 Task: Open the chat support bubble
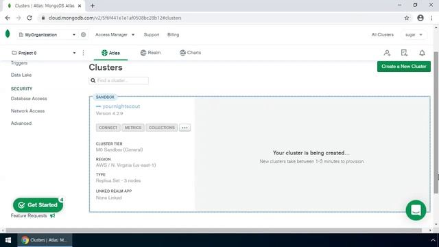tap(416, 210)
